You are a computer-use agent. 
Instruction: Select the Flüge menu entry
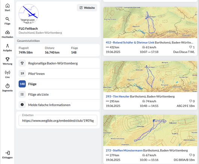[58, 84]
